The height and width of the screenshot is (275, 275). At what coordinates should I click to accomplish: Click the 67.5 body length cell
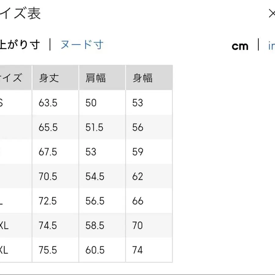(47, 152)
